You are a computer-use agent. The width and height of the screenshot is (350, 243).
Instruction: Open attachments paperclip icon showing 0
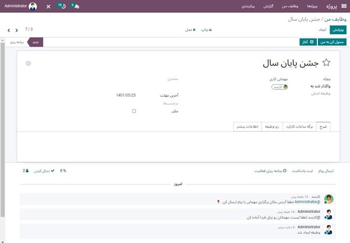pyautogui.click(x=63, y=171)
